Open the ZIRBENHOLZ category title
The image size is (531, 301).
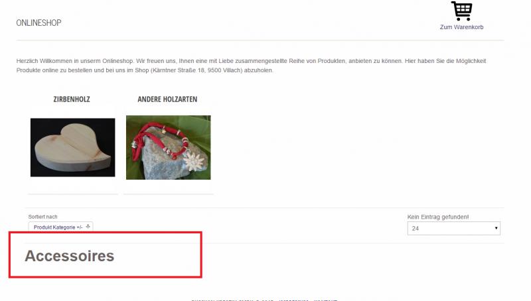click(72, 99)
